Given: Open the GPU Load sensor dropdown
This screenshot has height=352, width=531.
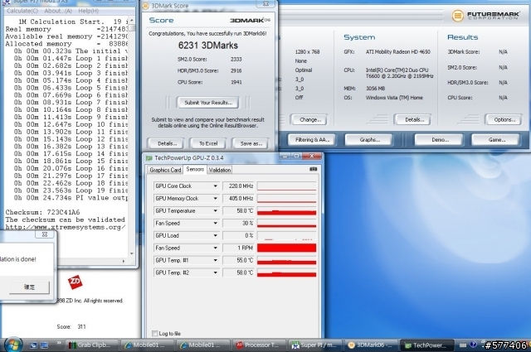Looking at the screenshot, I should tap(215, 235).
